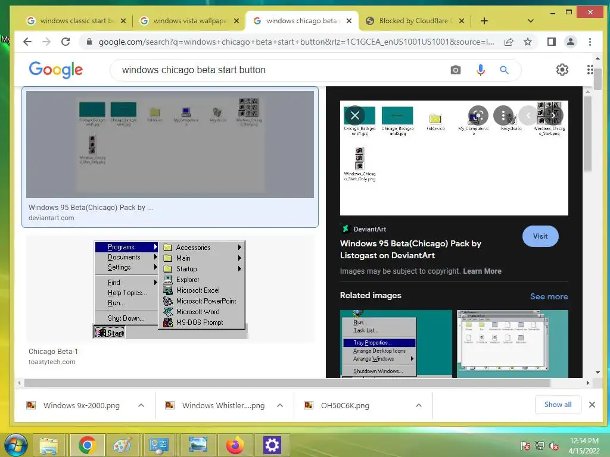
Task: Click the Visit button
Action: pyautogui.click(x=540, y=236)
